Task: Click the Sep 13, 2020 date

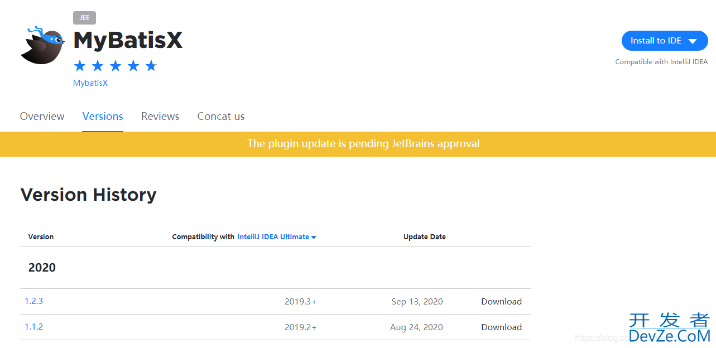Action: 417,302
